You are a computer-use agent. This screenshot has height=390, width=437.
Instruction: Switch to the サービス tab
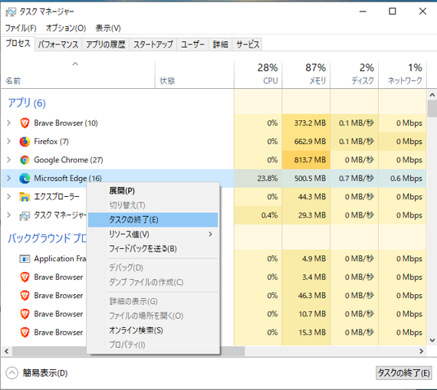[x=248, y=44]
